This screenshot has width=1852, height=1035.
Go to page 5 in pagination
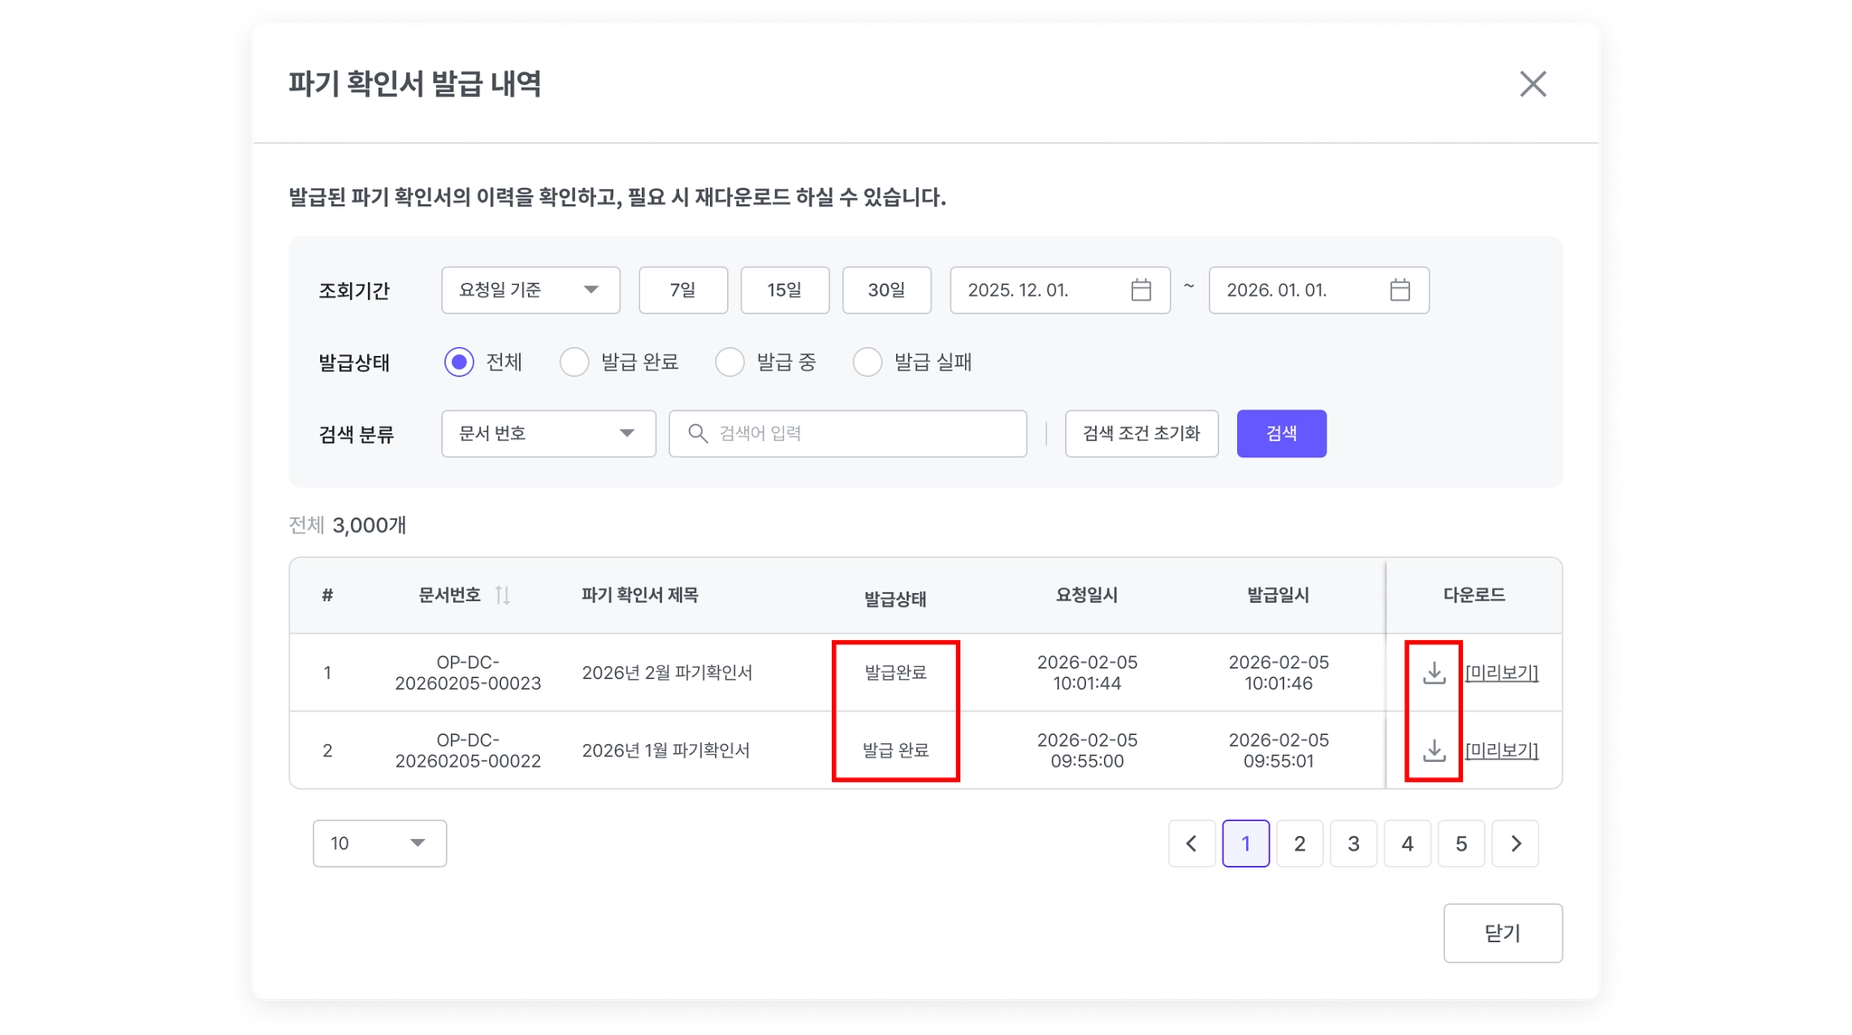click(x=1460, y=843)
